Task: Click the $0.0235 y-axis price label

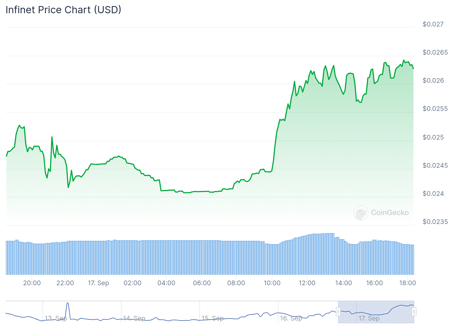Action: 435,222
